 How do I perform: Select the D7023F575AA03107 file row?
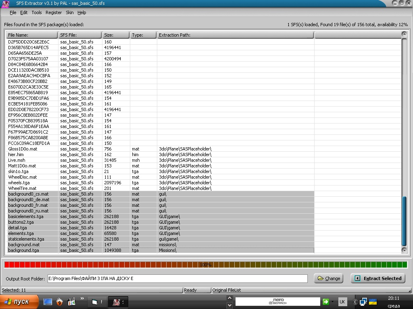pyautogui.click(x=160, y=59)
